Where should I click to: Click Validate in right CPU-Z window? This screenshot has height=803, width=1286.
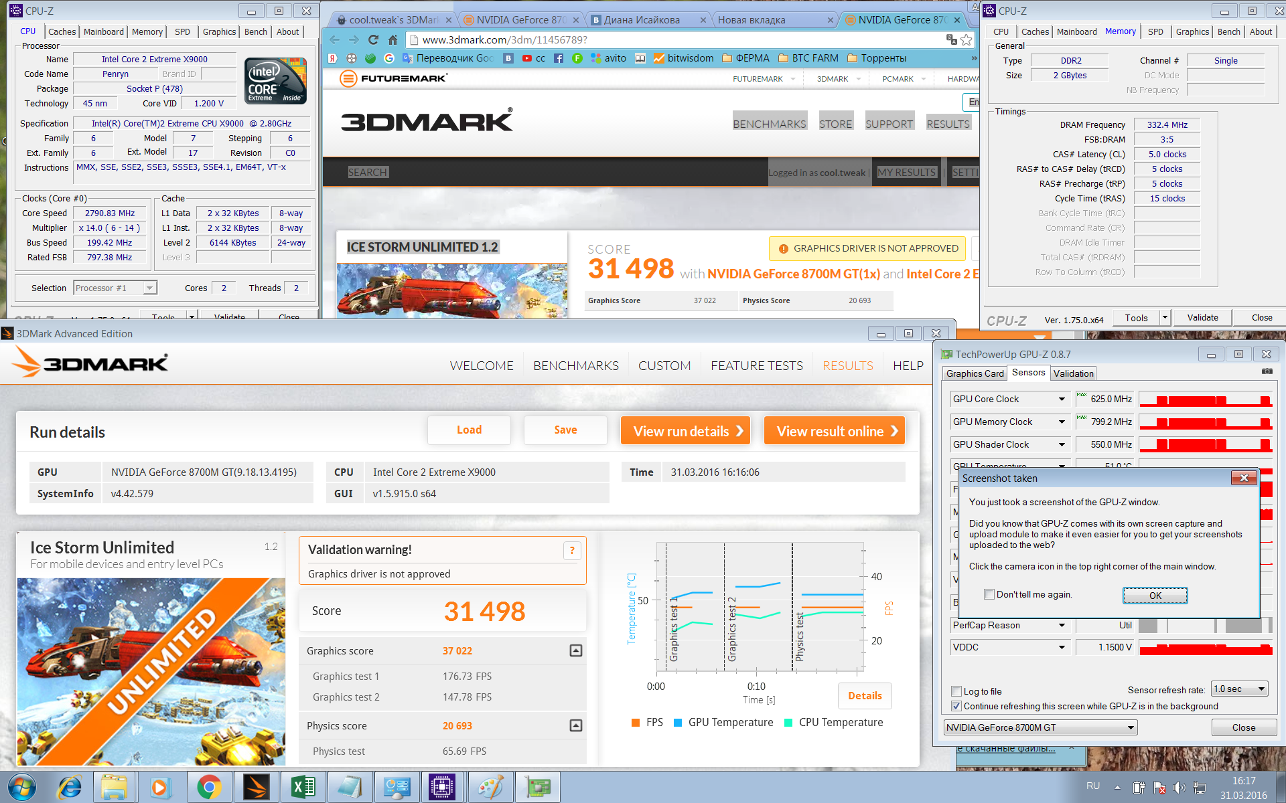(1202, 318)
